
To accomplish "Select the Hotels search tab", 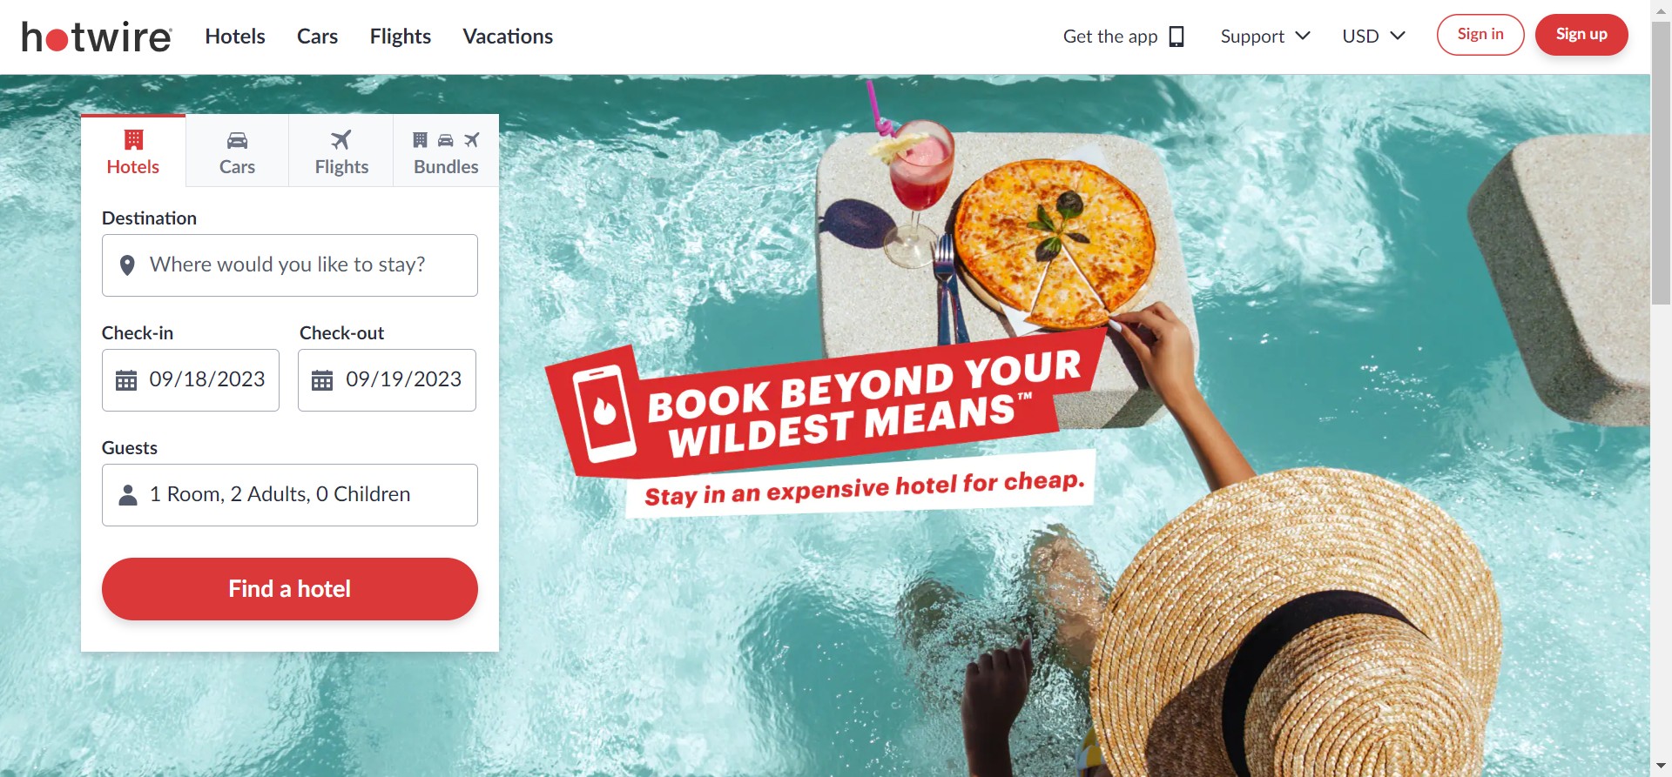I will 133,151.
